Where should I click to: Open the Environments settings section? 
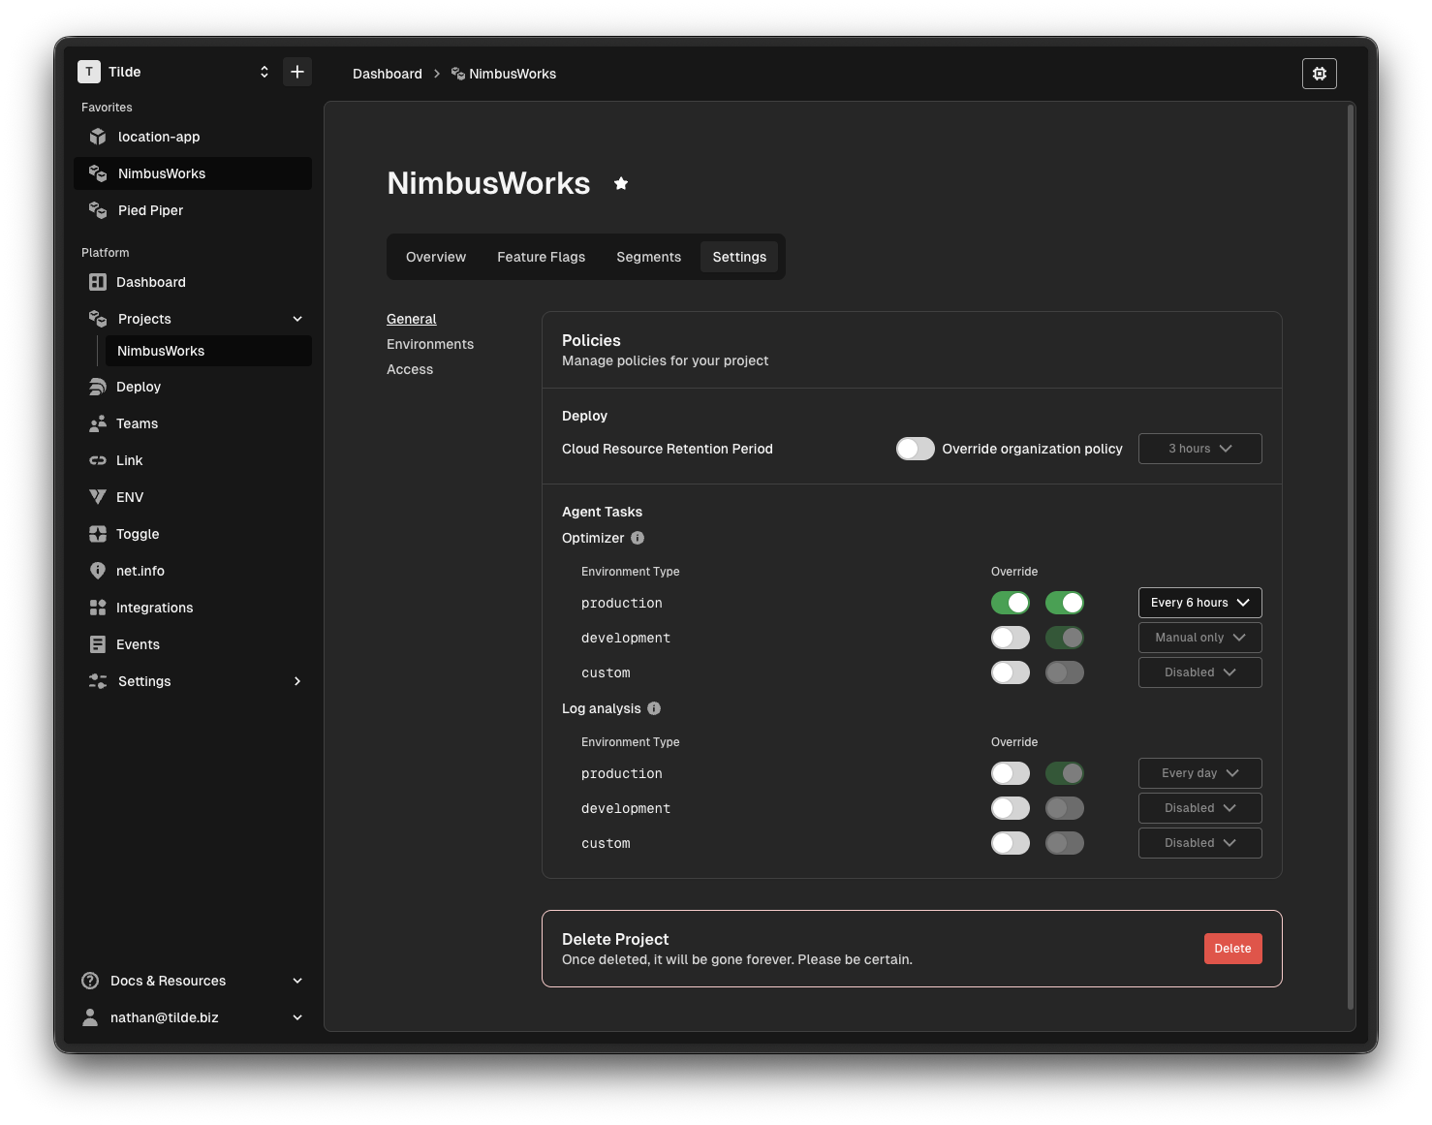click(x=430, y=344)
